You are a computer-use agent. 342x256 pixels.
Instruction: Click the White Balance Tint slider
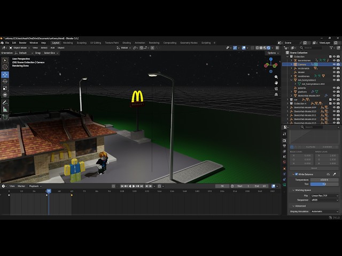pyautogui.click(x=324, y=184)
